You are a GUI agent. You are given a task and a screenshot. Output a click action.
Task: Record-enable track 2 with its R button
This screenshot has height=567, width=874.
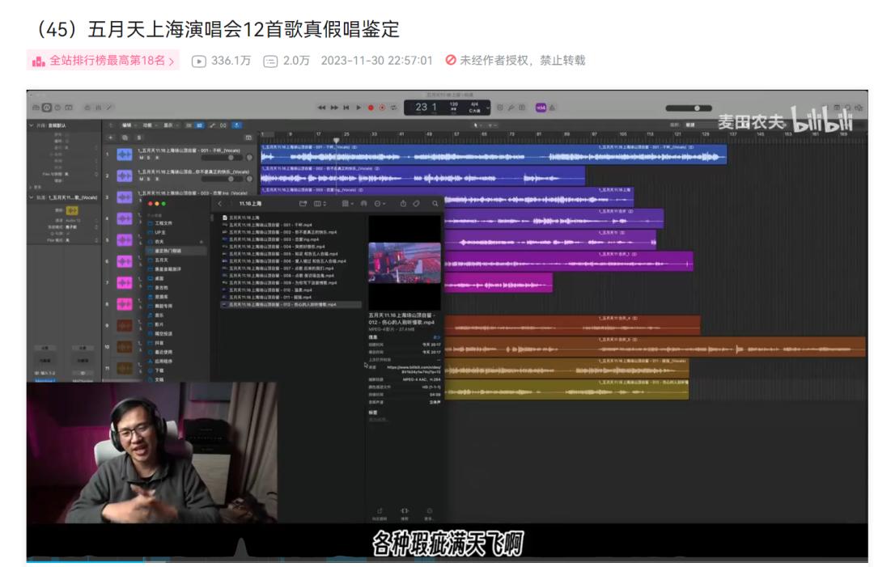click(x=157, y=179)
